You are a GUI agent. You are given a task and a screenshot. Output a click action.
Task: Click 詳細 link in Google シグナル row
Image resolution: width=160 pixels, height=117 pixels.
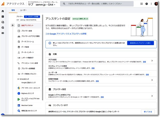tap(102, 97)
